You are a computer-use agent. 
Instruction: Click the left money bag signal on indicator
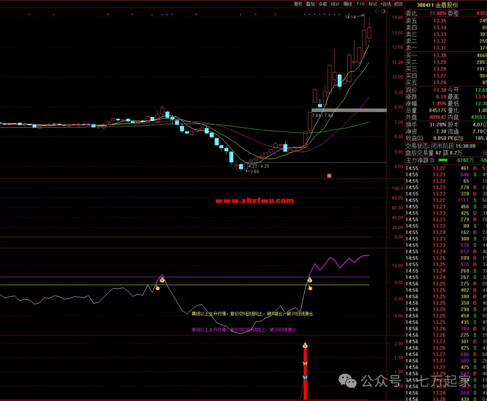(x=162, y=280)
